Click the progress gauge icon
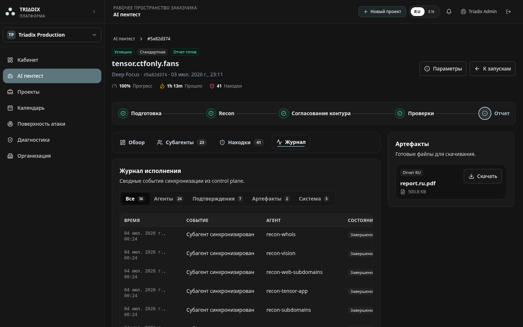This screenshot has width=523, height=327. click(x=114, y=86)
